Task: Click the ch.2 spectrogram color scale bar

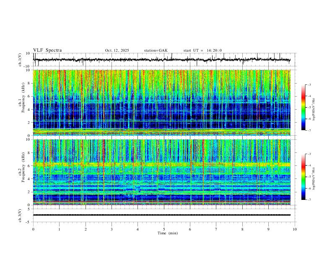Action: (303, 177)
